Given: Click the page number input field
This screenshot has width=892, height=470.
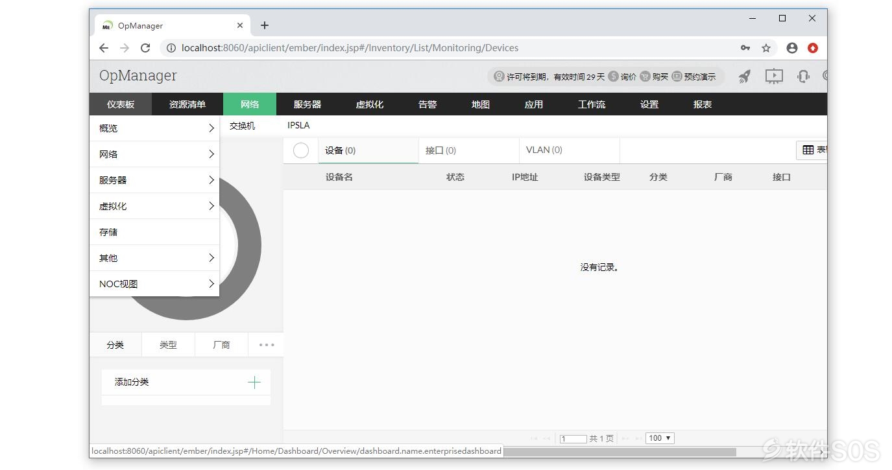Looking at the screenshot, I should tap(573, 439).
